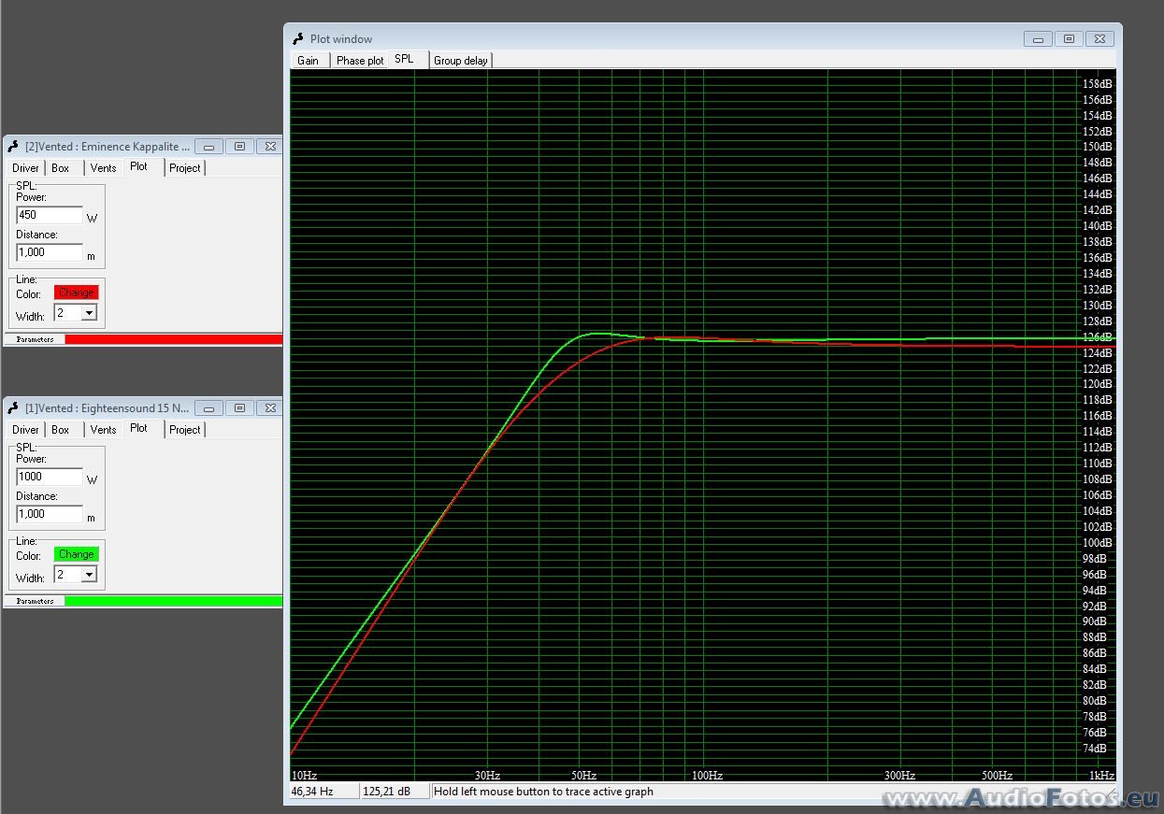
Task: Minimize the Plot window
Action: (1038, 38)
